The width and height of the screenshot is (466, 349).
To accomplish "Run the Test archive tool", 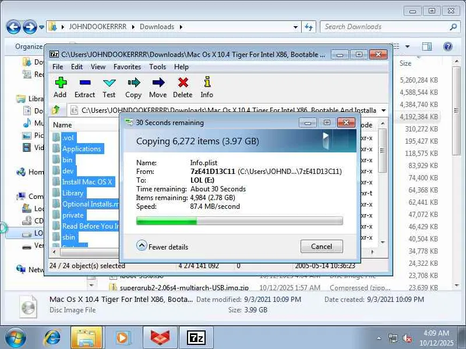I will [x=109, y=87].
